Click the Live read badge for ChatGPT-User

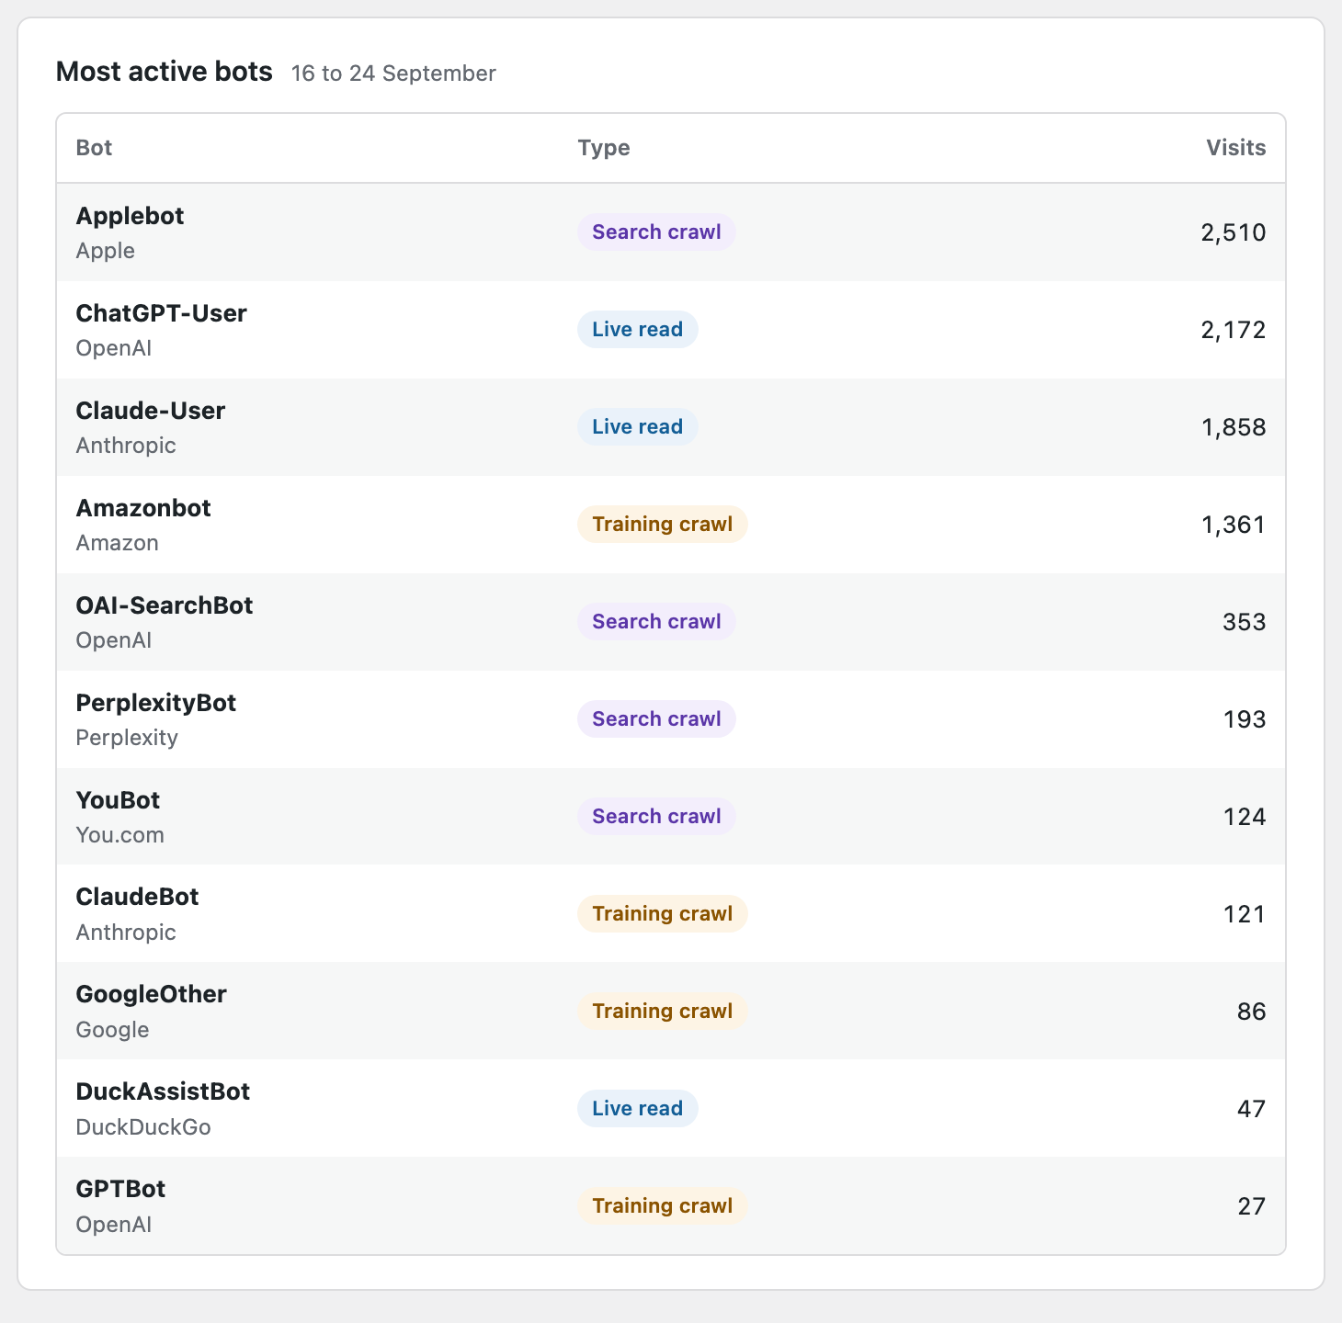(637, 330)
